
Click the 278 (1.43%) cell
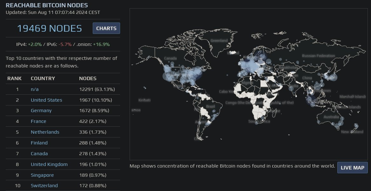coord(93,154)
